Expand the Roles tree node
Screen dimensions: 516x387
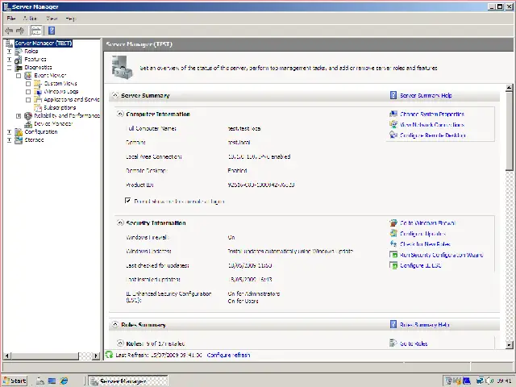(9, 52)
